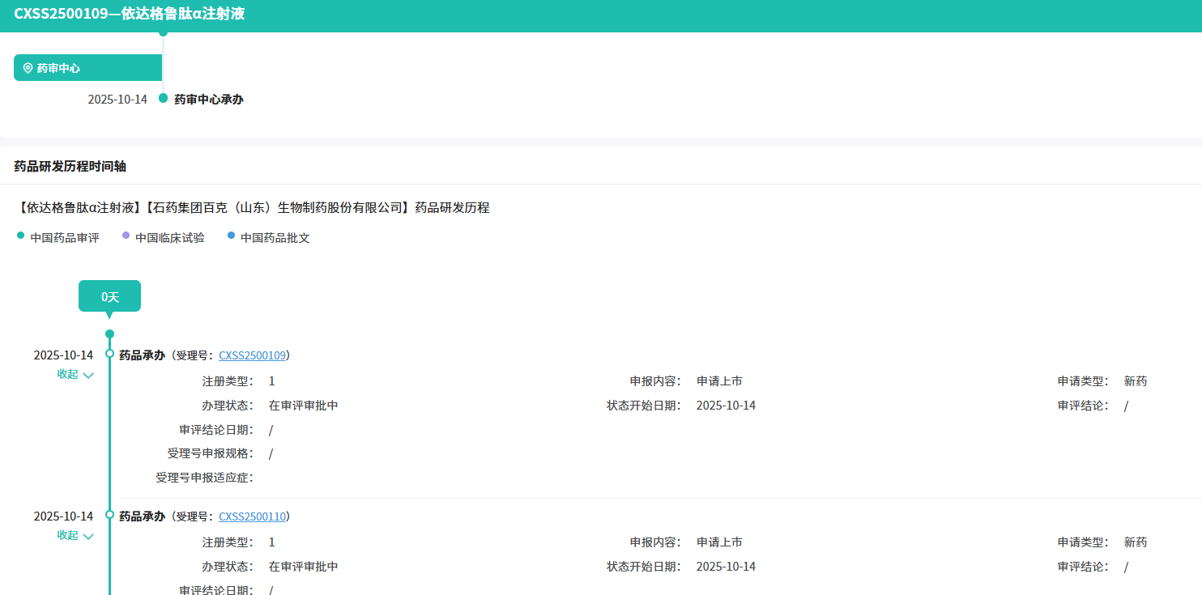1202x595 pixels.
Task: Open the CXSS2500109 acceptance number link
Action: [x=252, y=355]
